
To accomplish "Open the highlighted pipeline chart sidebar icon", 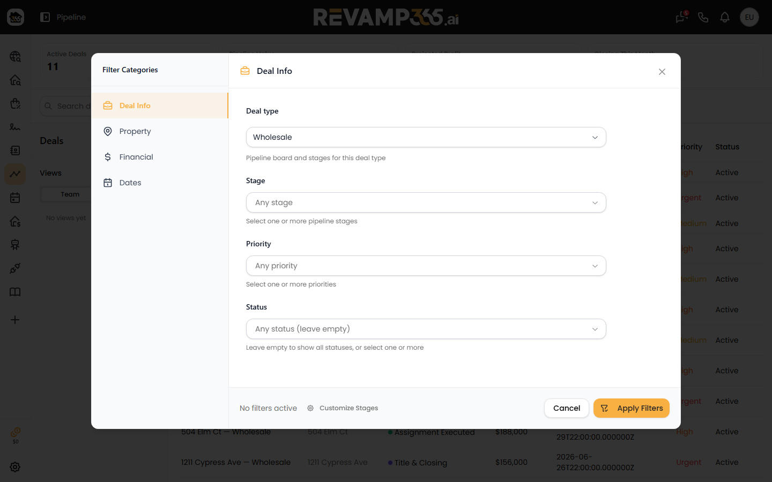I will [x=15, y=174].
